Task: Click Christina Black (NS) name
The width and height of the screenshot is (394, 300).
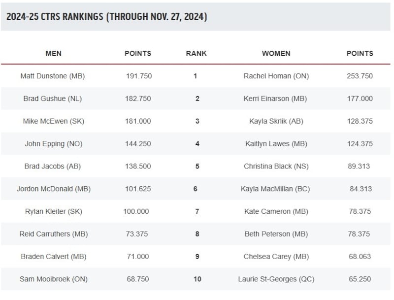Action: 276,167
